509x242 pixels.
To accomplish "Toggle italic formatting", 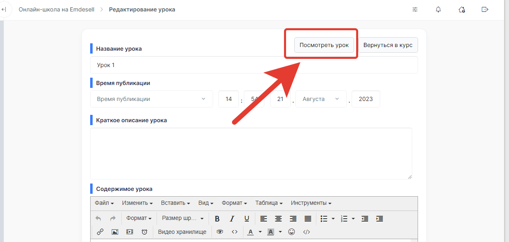I will [x=232, y=218].
